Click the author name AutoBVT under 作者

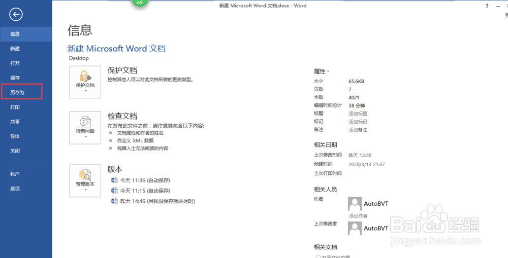(376, 204)
